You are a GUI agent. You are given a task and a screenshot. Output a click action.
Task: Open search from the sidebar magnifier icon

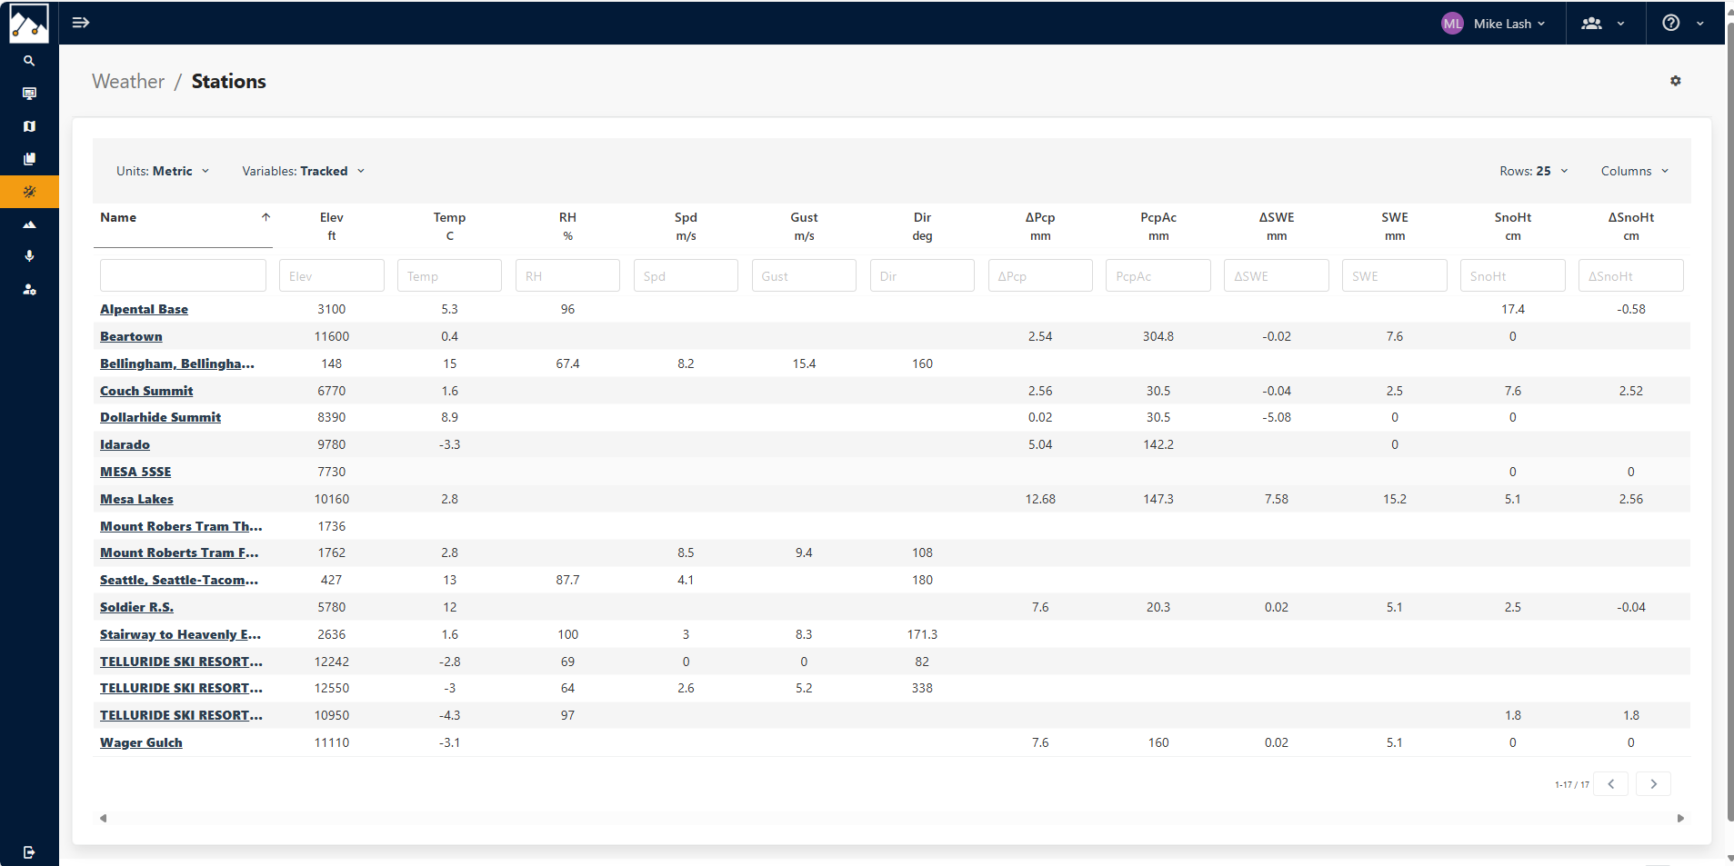(x=29, y=61)
